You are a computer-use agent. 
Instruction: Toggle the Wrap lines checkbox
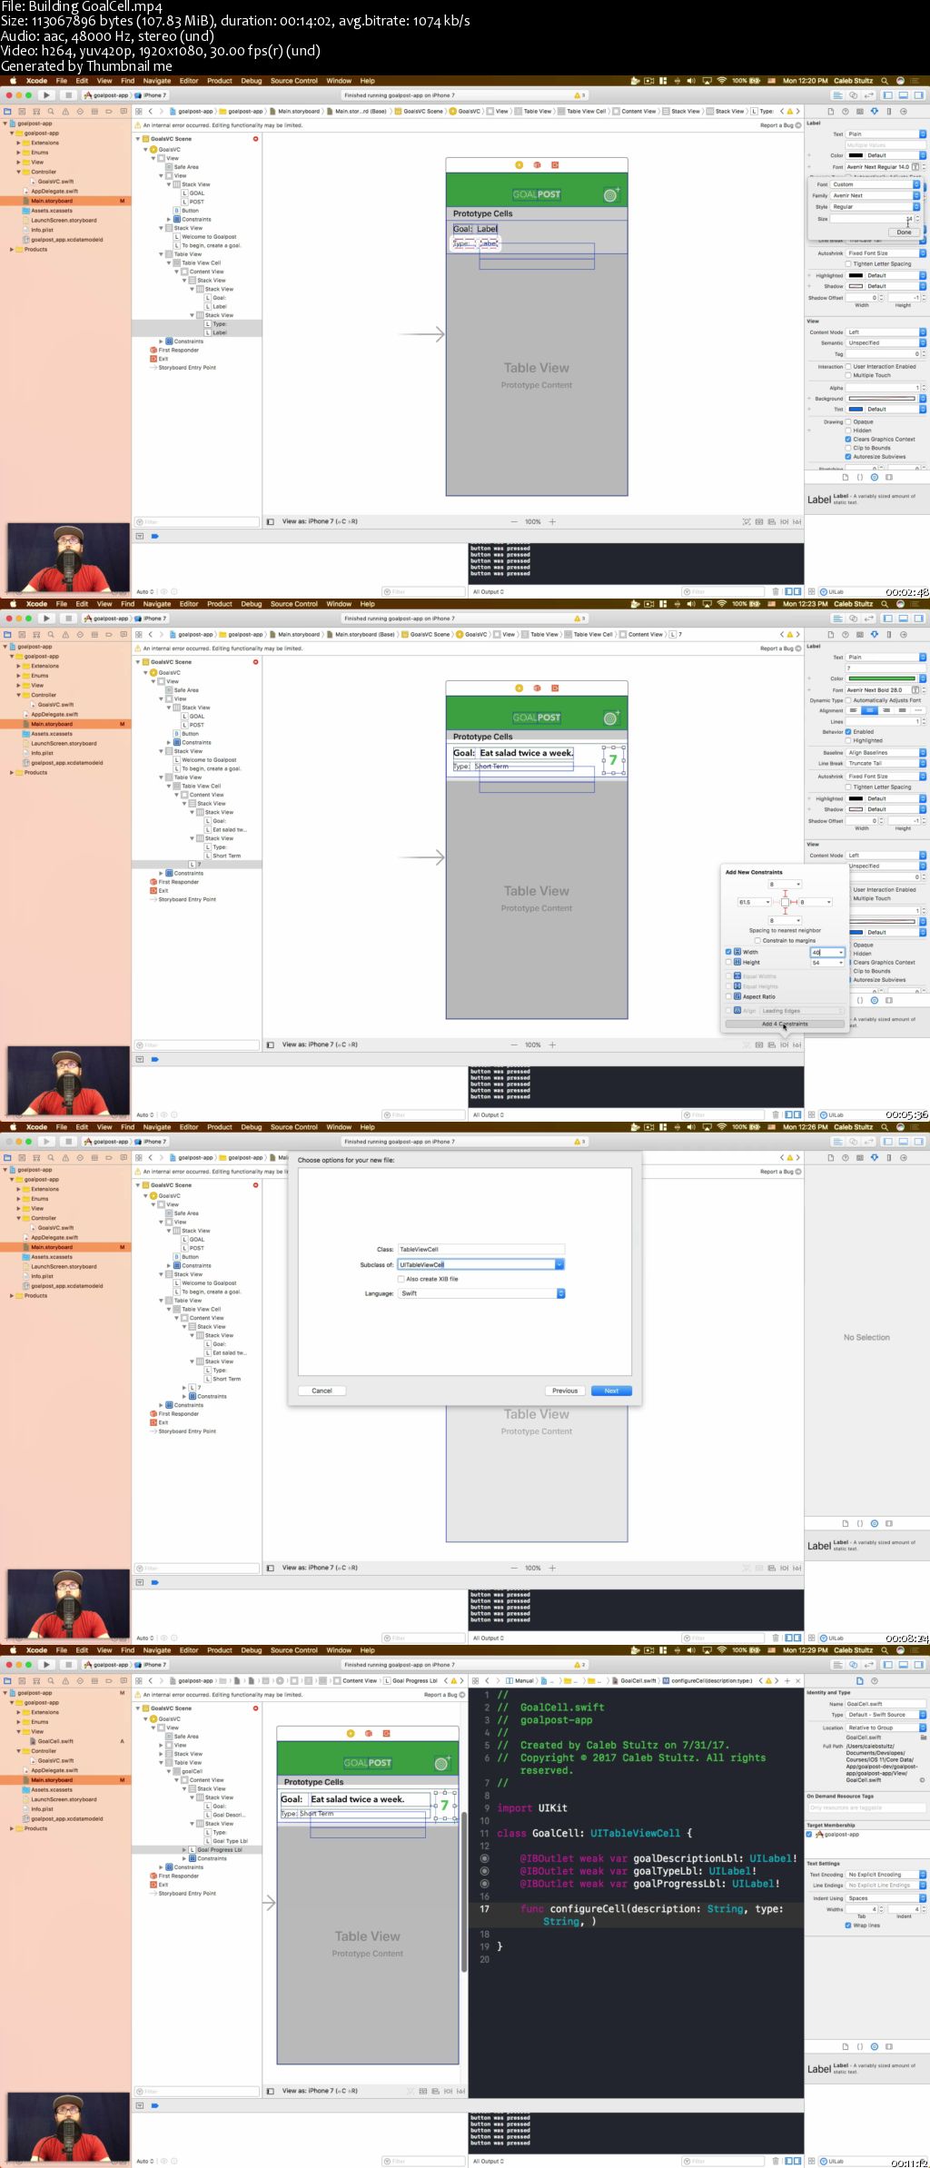848,1925
